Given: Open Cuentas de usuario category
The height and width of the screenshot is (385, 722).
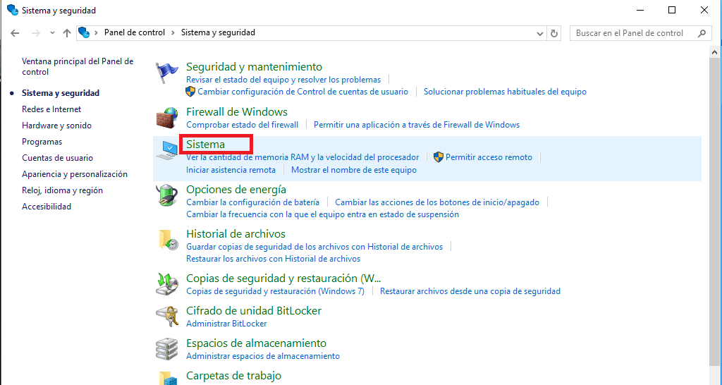Looking at the screenshot, I should tap(58, 157).
